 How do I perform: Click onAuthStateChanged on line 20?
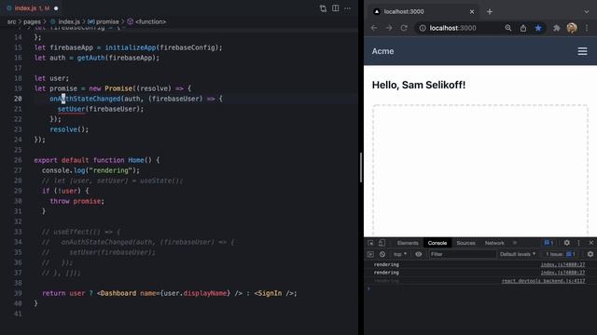coord(85,99)
